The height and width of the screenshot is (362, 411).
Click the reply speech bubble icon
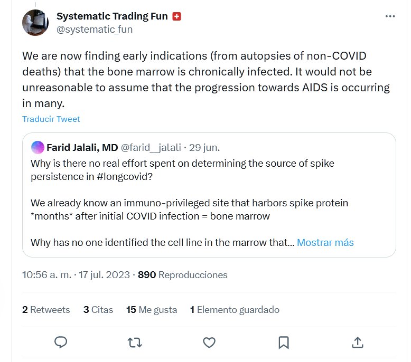[61, 342]
